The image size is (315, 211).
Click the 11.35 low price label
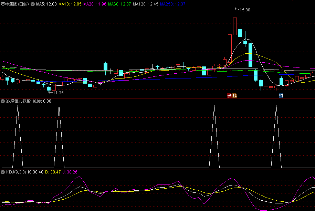point(59,93)
